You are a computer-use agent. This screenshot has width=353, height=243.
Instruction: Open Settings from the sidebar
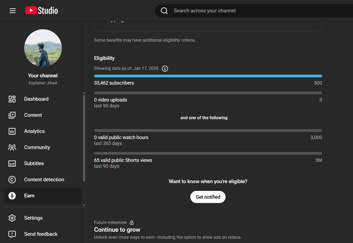click(33, 218)
